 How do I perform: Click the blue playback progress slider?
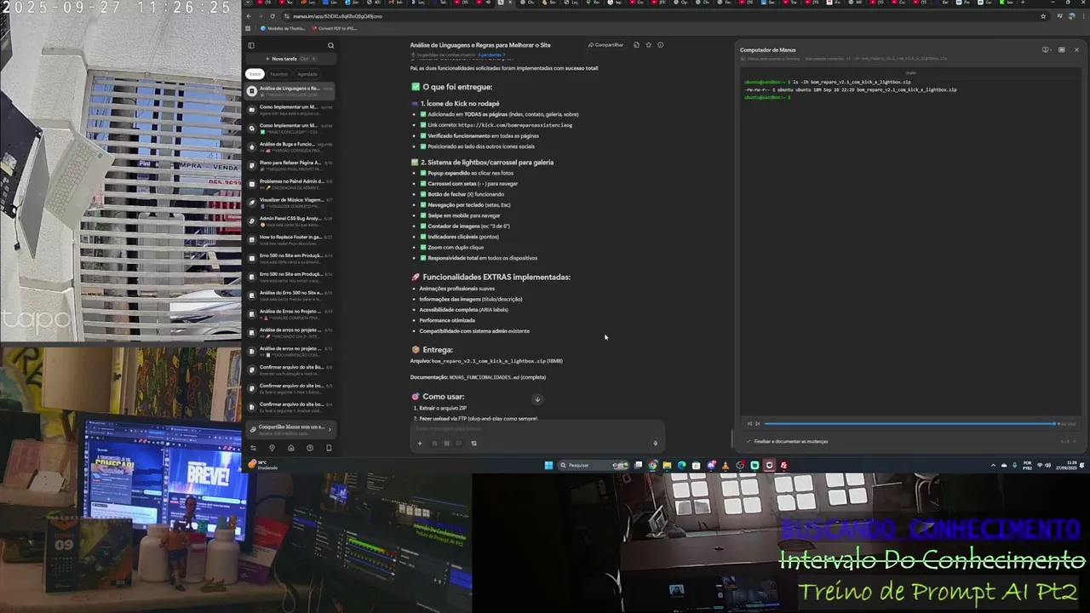click(x=909, y=423)
